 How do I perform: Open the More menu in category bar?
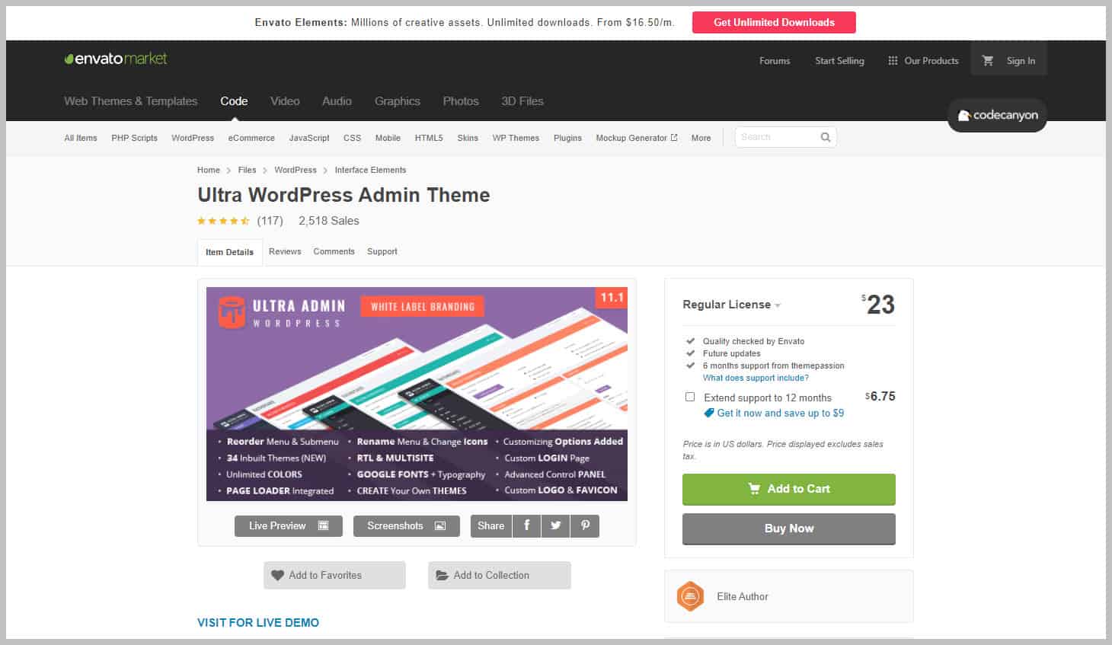(701, 138)
